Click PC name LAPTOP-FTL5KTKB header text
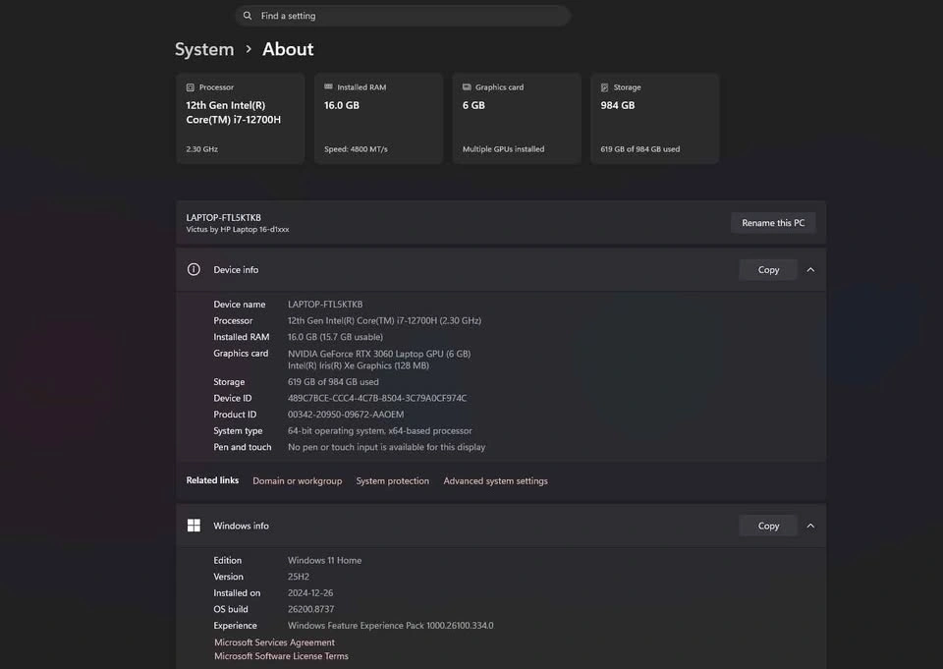The height and width of the screenshot is (669, 943). tap(224, 218)
